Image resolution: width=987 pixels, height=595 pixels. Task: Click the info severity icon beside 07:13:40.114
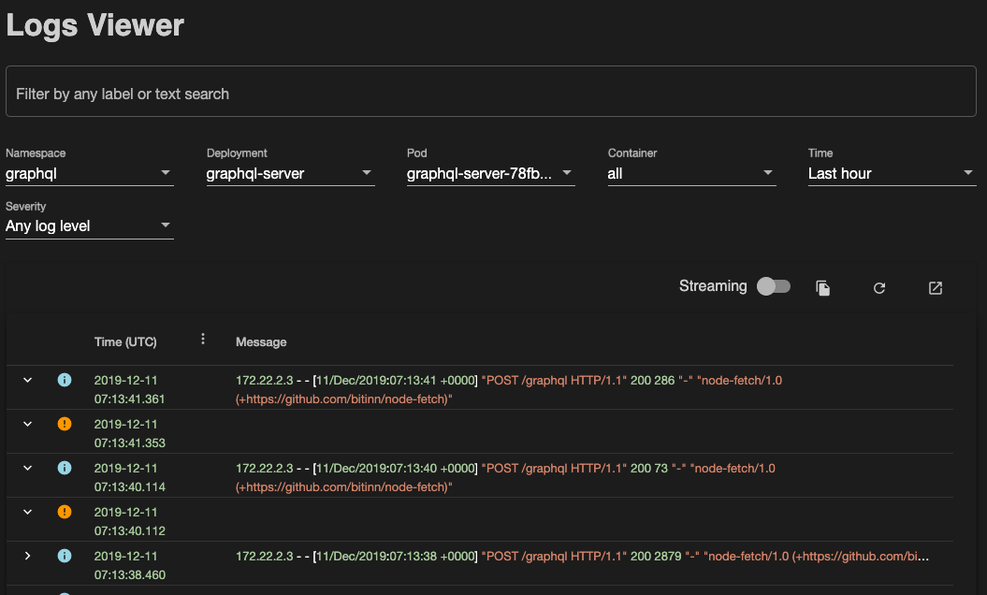tap(64, 468)
